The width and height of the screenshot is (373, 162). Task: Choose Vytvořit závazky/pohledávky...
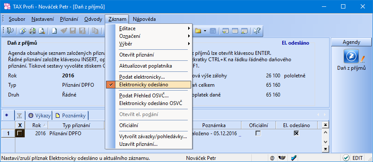[149, 136]
